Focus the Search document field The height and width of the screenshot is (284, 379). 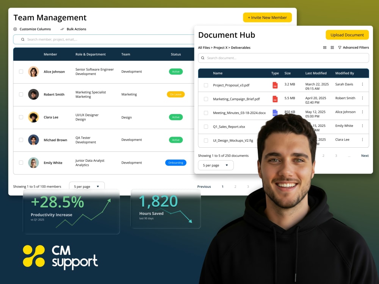click(x=283, y=58)
